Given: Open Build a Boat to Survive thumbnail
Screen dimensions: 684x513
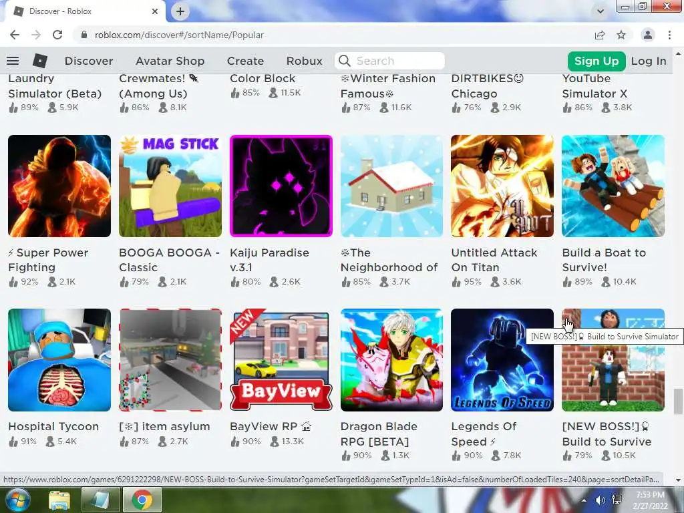Looking at the screenshot, I should (613, 186).
